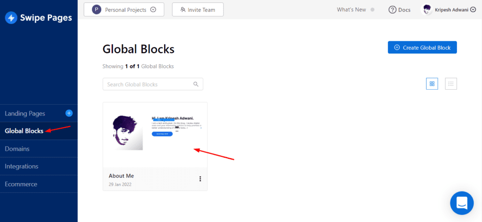482x222 pixels.
Task: Open the three-dot menu on About Me
Action: click(200, 179)
